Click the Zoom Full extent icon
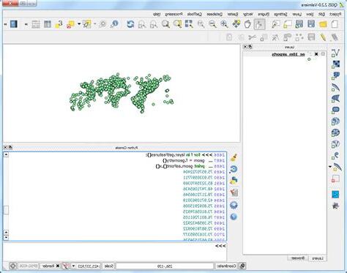This screenshot has width=347, height=273. coord(189,24)
